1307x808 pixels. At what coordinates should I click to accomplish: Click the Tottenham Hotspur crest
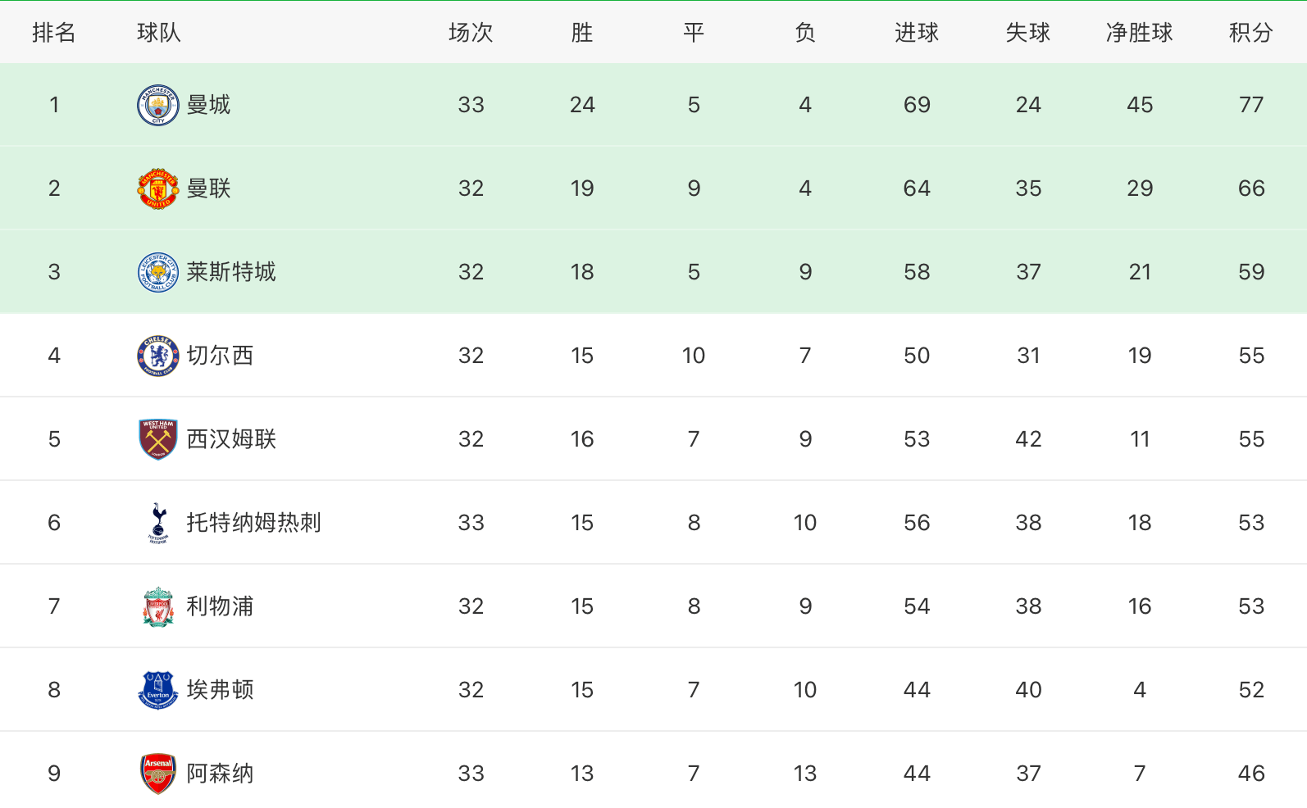[158, 523]
